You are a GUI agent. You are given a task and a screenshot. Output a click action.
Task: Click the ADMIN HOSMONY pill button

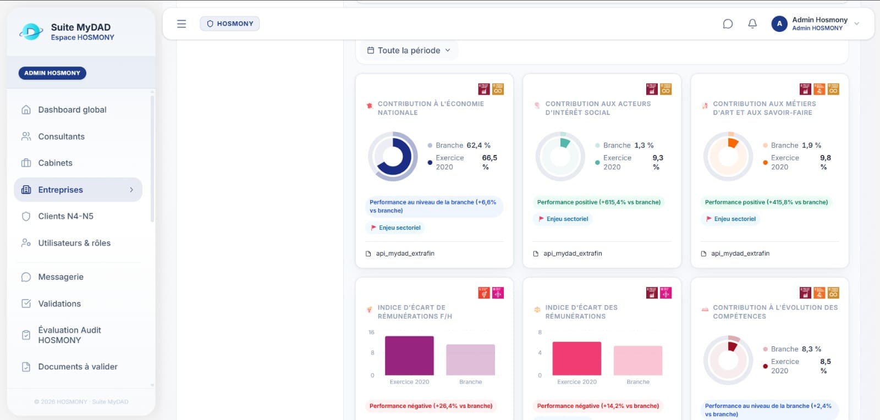52,73
